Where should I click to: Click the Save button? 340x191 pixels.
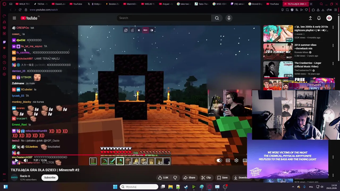[x=222, y=178]
